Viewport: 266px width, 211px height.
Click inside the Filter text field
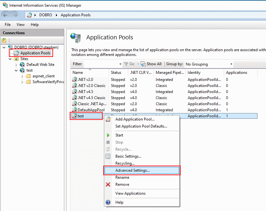pyautogui.click(x=101, y=64)
